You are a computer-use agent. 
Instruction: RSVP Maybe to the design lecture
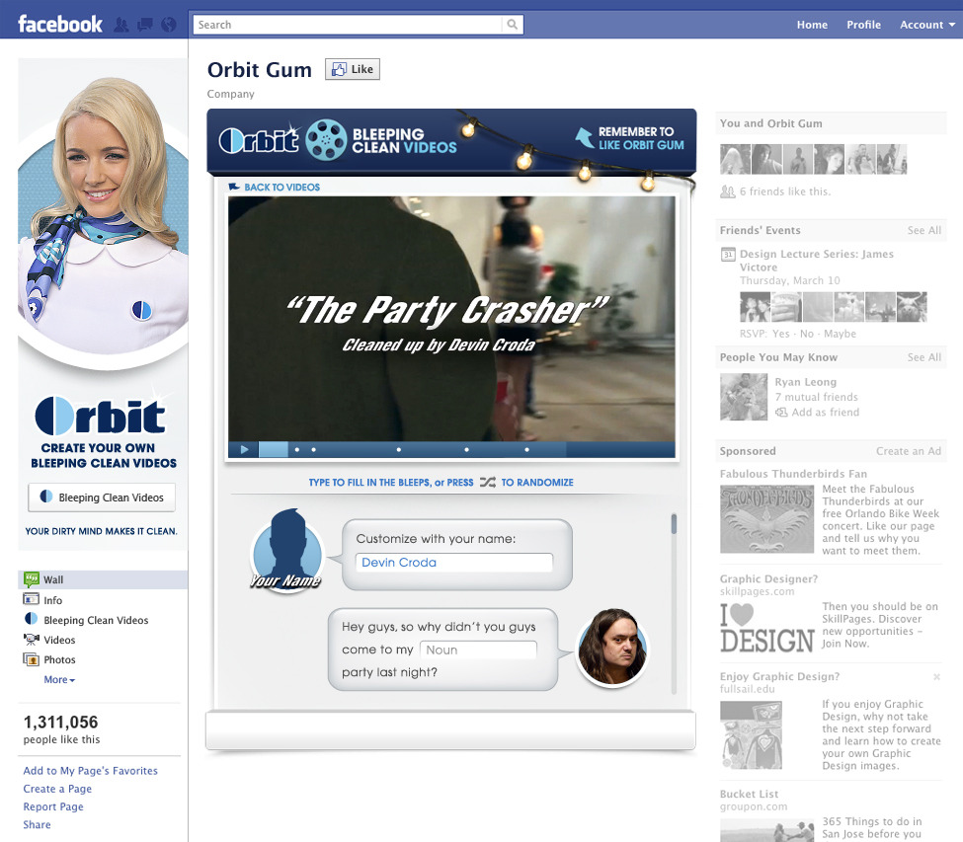click(840, 334)
